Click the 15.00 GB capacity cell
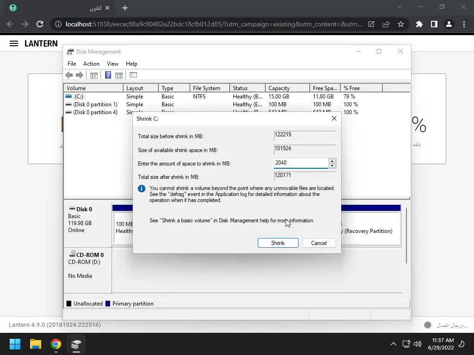 tap(279, 96)
